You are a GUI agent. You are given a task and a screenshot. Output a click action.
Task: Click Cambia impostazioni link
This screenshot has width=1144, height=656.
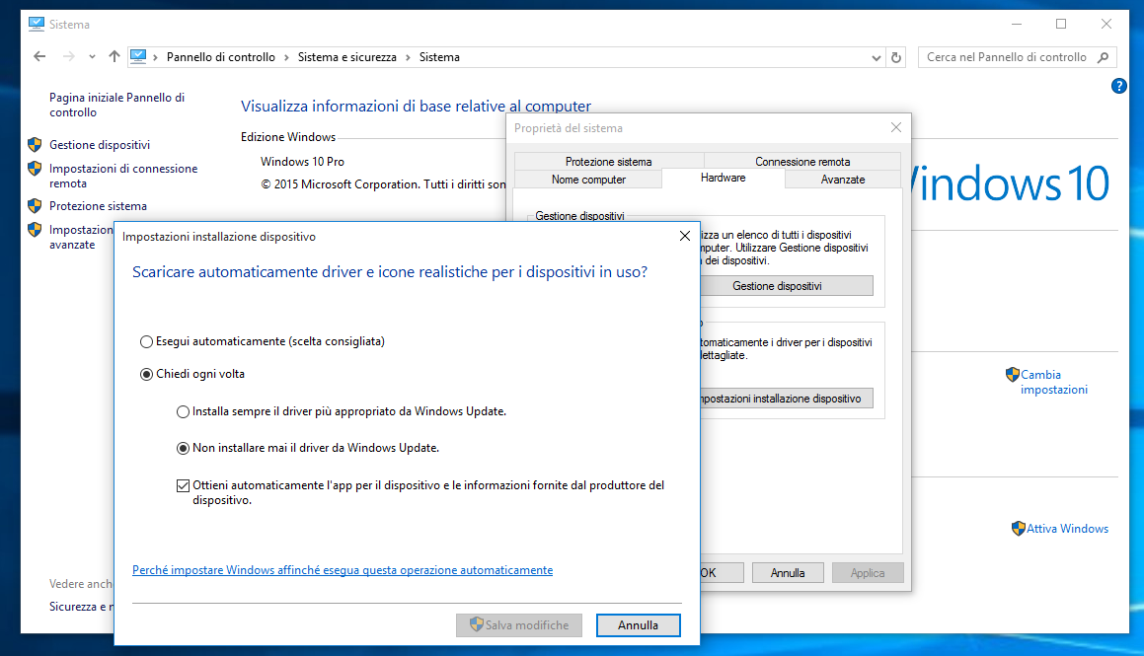(1053, 382)
